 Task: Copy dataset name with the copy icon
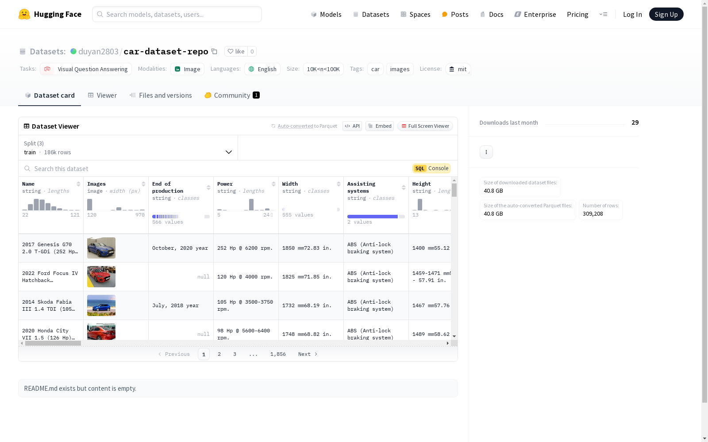click(215, 51)
